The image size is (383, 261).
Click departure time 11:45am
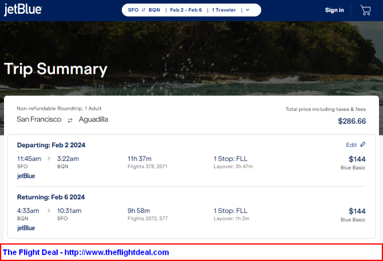(29, 159)
